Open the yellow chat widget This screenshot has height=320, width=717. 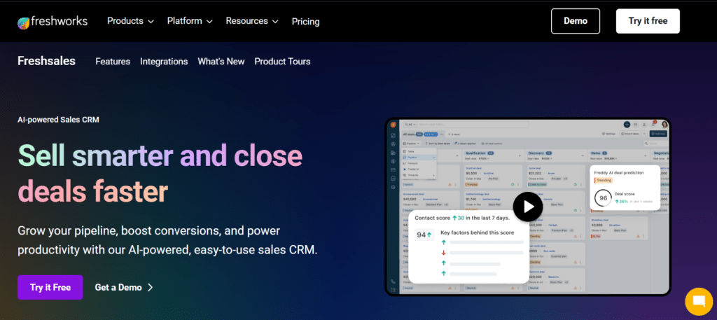[699, 301]
